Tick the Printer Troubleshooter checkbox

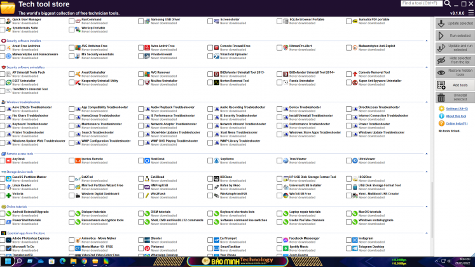tap(3, 134)
